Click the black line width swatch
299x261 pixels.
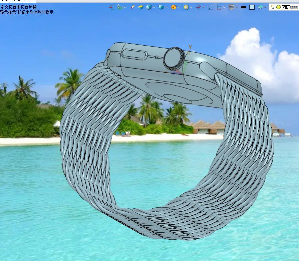pos(244,7)
